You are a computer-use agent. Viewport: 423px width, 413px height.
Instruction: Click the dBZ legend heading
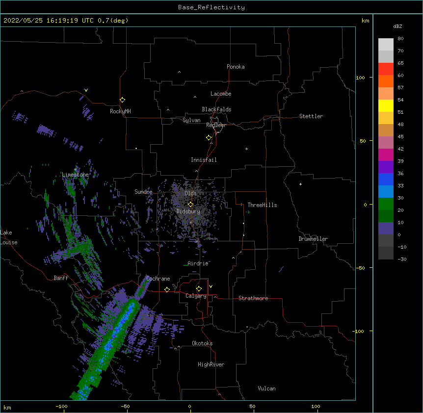pyautogui.click(x=397, y=26)
